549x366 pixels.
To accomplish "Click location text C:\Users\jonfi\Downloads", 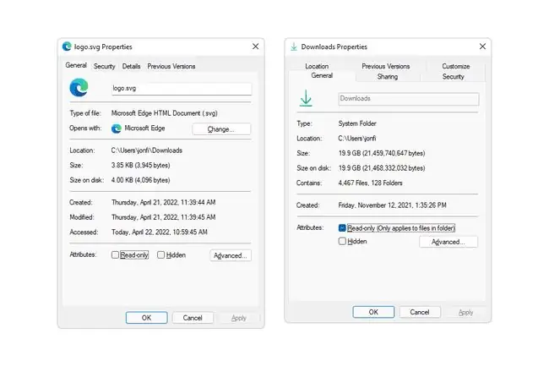I will pyautogui.click(x=147, y=150).
